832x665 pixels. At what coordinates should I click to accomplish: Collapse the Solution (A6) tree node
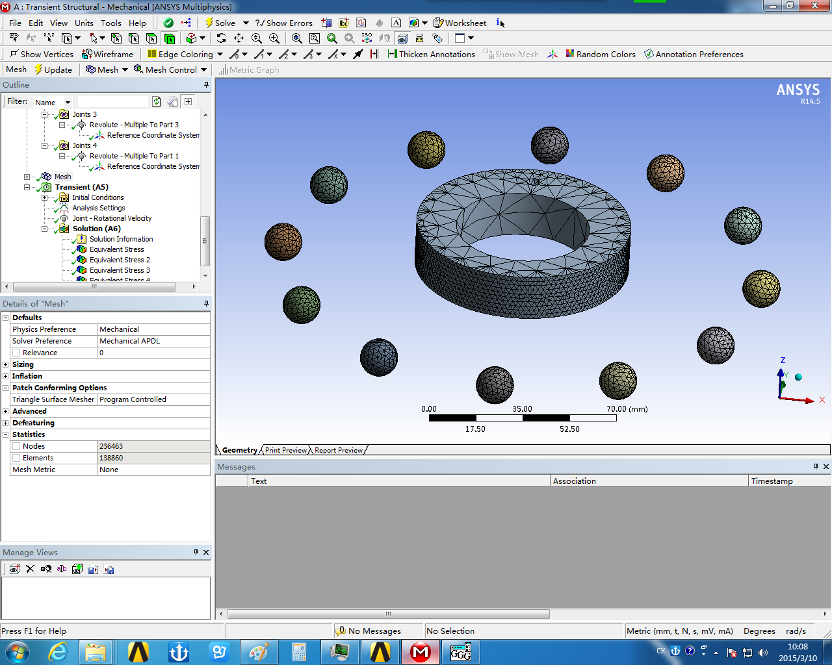[44, 229]
